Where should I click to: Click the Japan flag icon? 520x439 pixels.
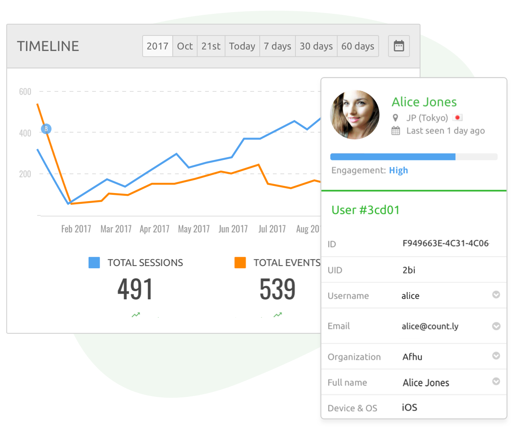(457, 118)
